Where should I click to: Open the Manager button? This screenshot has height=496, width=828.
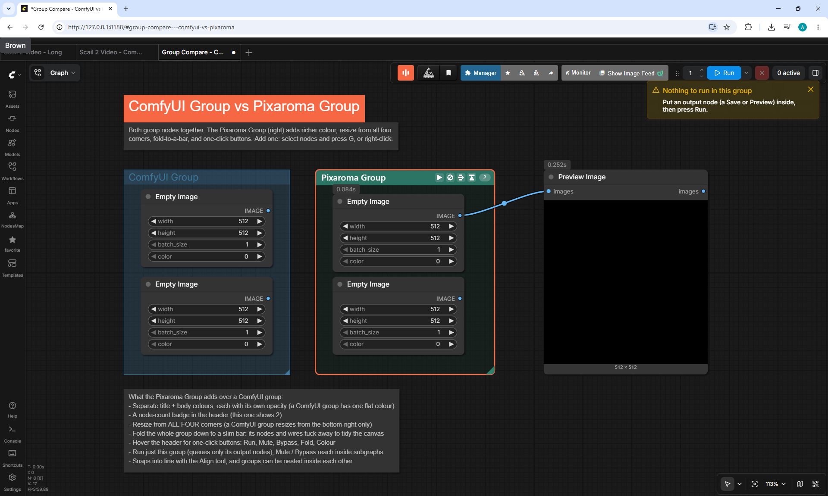pos(481,73)
